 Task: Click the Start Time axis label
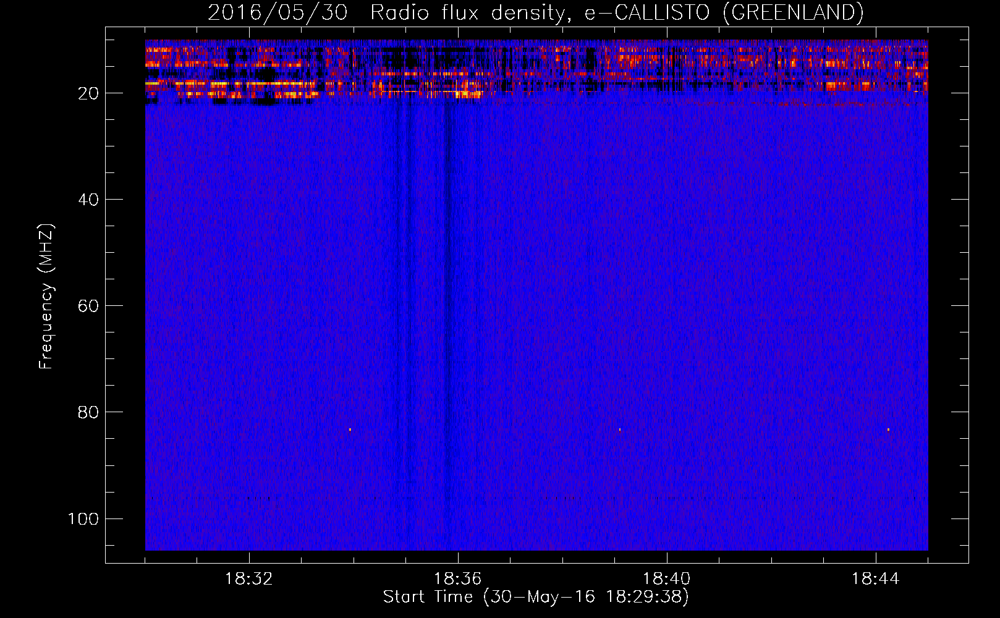[535, 597]
